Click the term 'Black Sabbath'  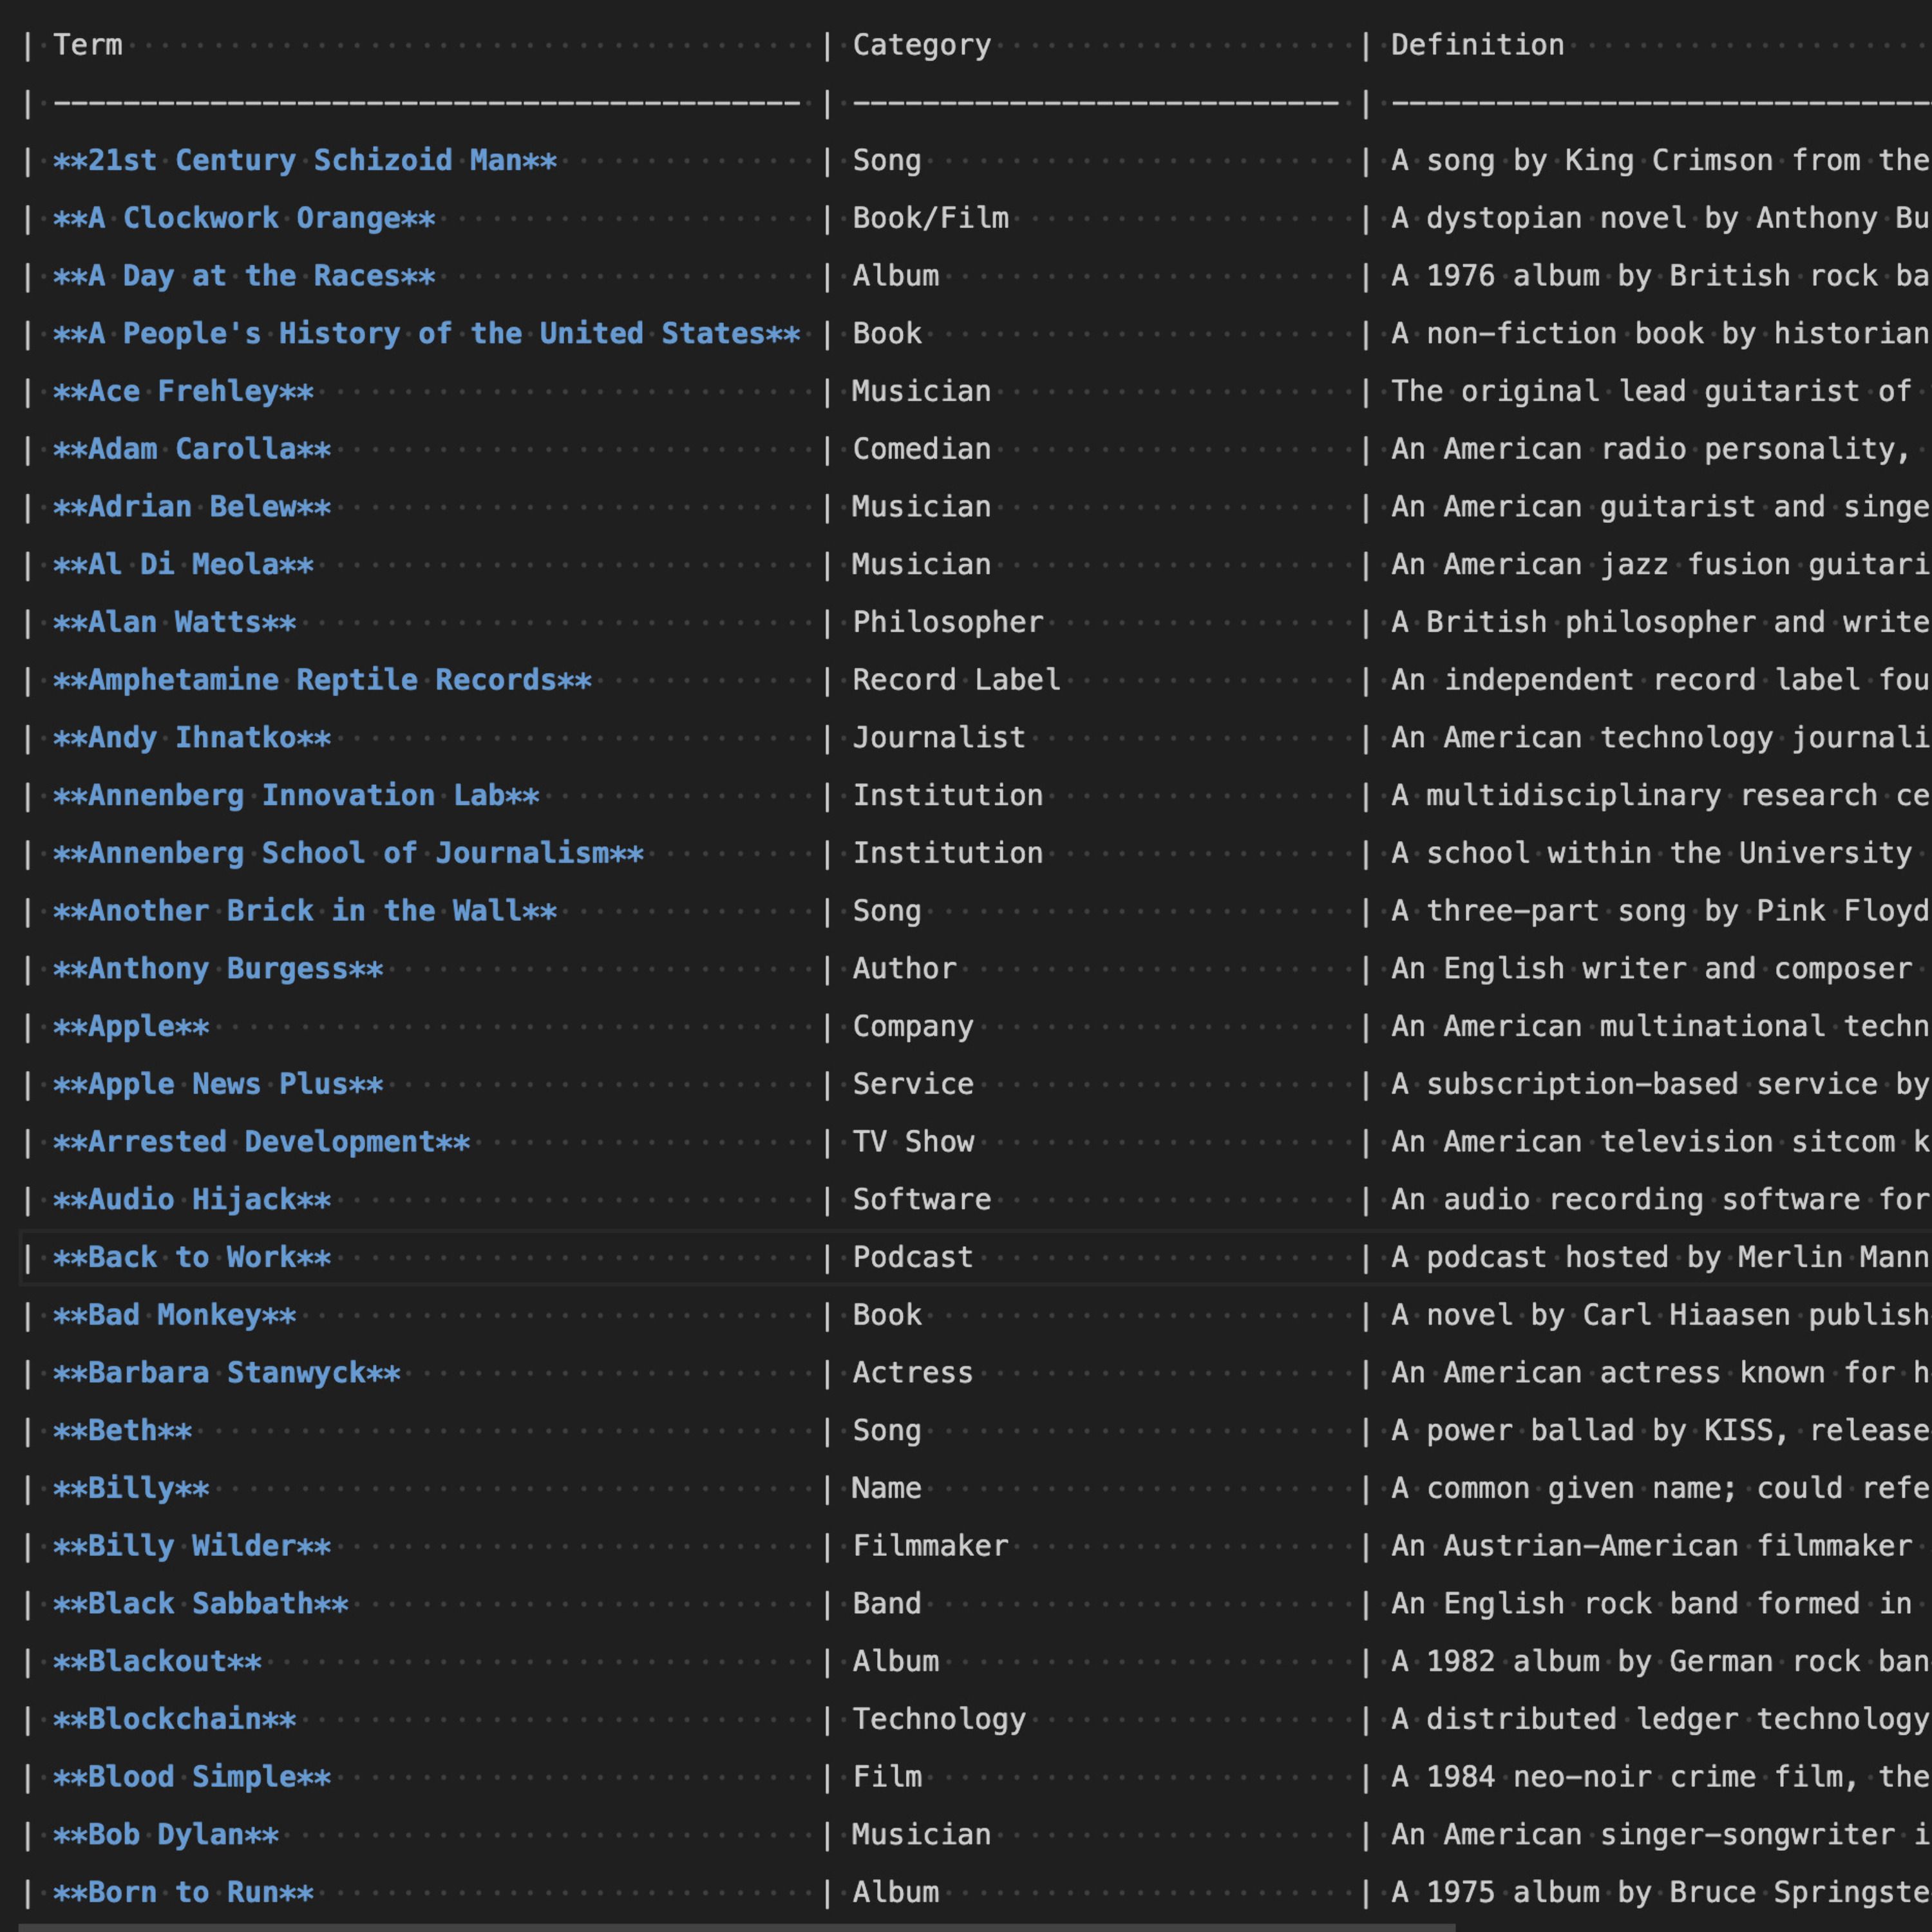[201, 1604]
